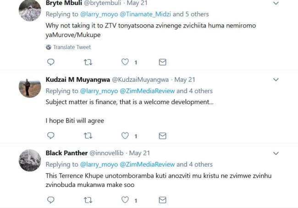This screenshot has height=208, width=298.
Task: Like Kudzai M Muyangwa's tweet
Action: (x=125, y=135)
